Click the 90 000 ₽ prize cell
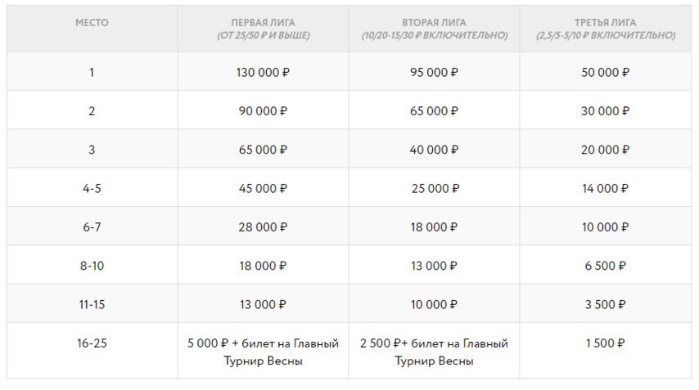 (262, 111)
